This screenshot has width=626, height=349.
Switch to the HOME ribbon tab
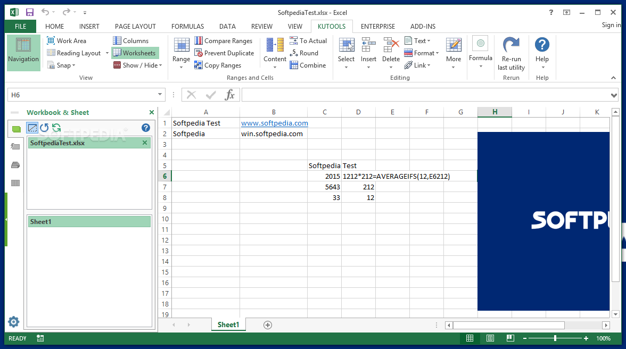tap(55, 26)
